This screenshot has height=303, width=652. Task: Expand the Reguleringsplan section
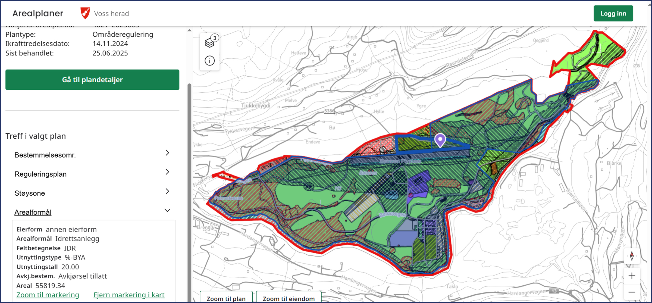pyautogui.click(x=167, y=172)
